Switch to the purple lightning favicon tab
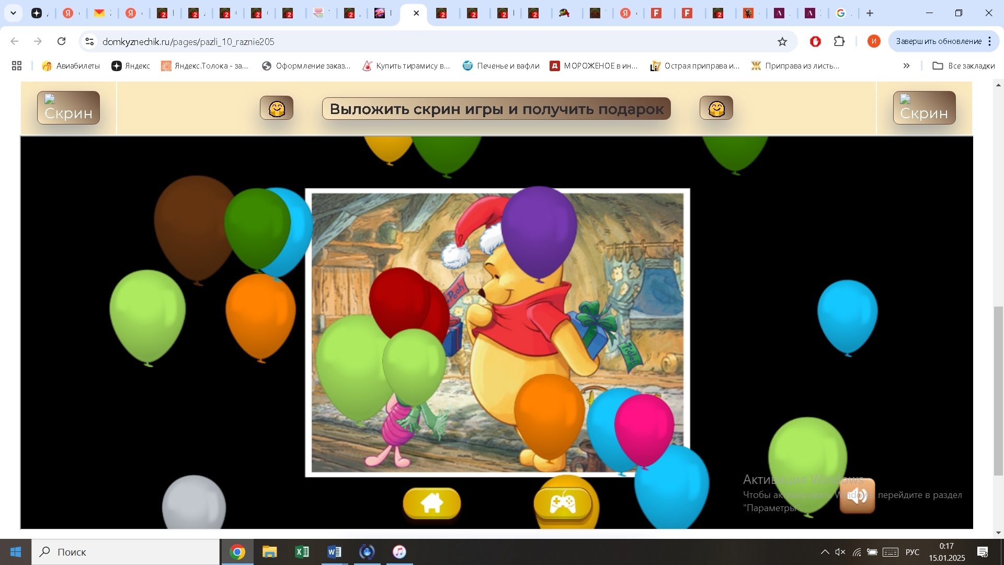Image resolution: width=1004 pixels, height=565 pixels. point(380,13)
